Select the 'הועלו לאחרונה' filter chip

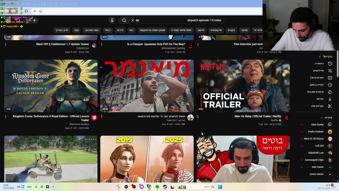click(92, 30)
